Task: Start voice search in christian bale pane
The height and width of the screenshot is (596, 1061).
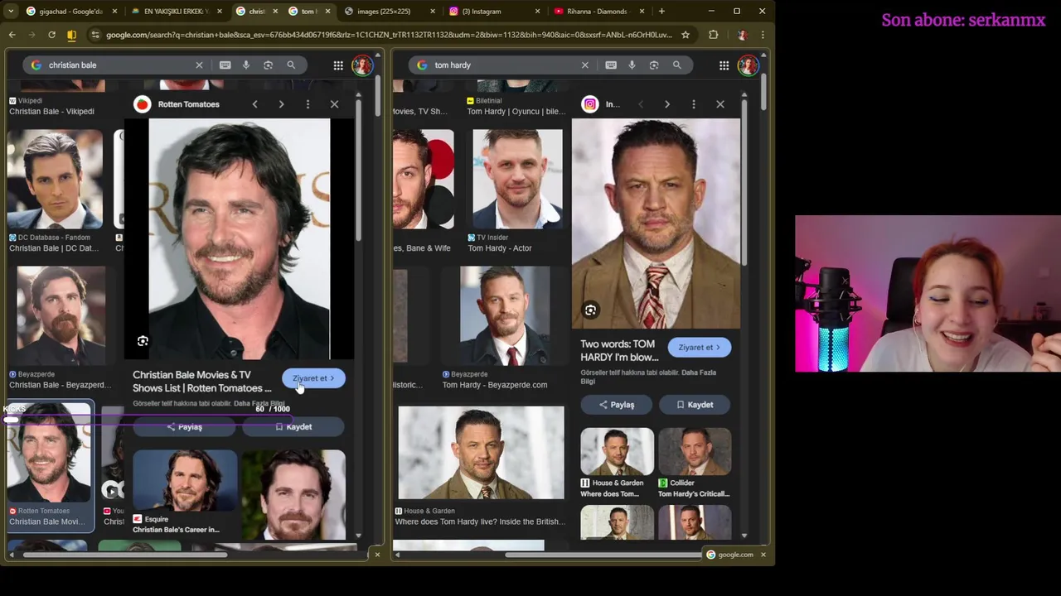Action: click(246, 65)
